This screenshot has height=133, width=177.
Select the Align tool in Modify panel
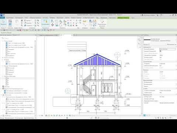(x=52, y=21)
